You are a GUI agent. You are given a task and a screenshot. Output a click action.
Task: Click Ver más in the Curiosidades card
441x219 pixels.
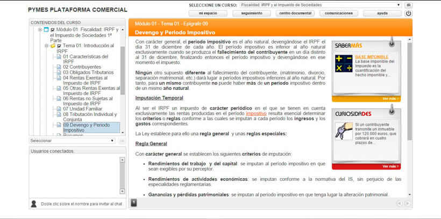click(390, 166)
